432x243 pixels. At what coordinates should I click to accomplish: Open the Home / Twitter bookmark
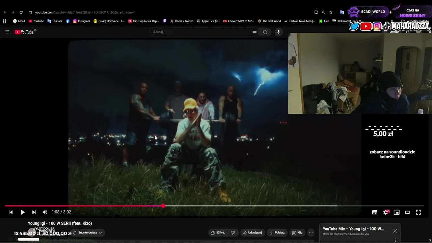(x=182, y=21)
